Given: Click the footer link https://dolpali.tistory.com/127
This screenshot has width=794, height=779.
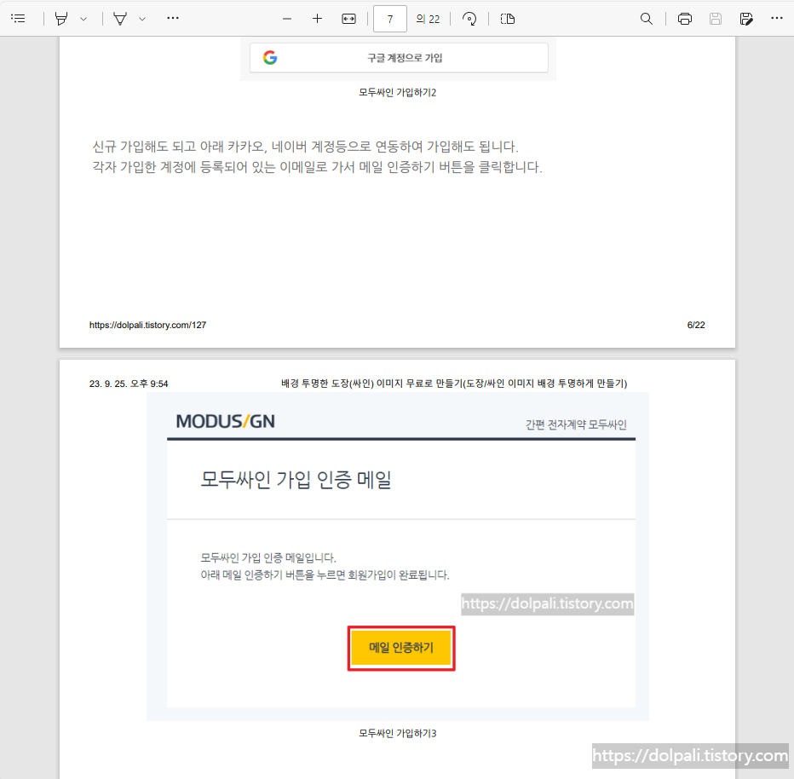Looking at the screenshot, I should tap(148, 326).
